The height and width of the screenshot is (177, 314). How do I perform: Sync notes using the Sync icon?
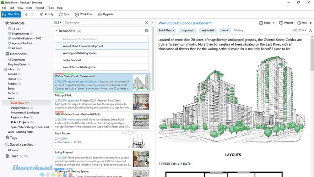click(61, 14)
